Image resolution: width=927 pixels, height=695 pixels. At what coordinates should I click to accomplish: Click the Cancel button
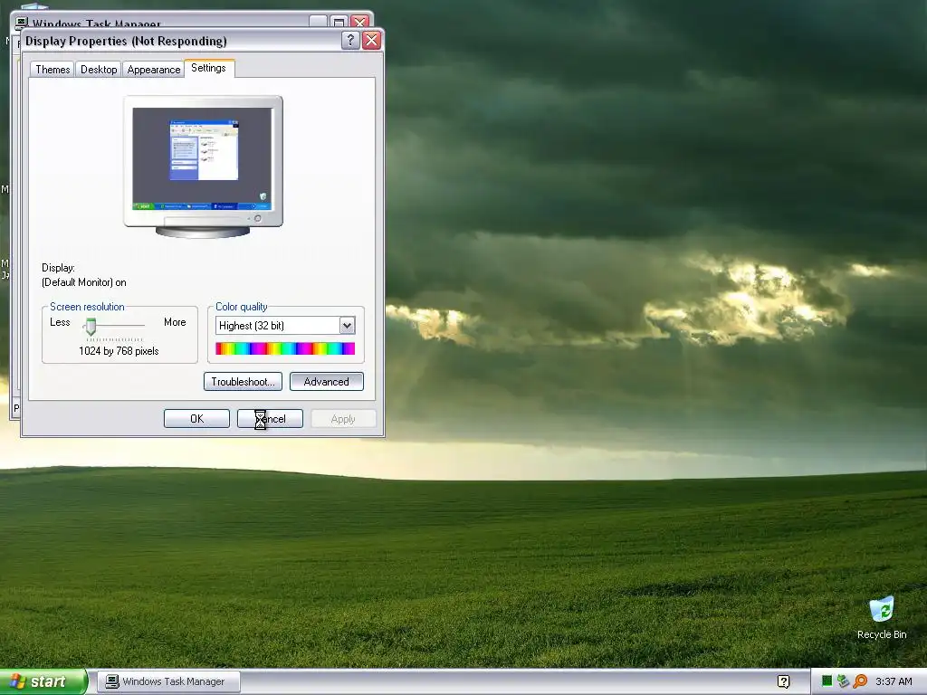click(x=270, y=418)
